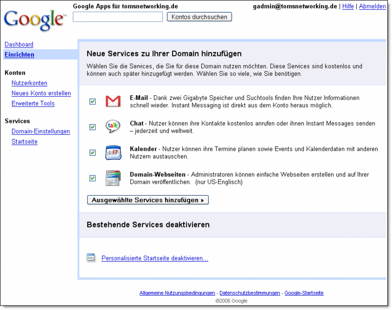The image size is (392, 310).
Task: Click the Google logo
Action: [x=35, y=21]
